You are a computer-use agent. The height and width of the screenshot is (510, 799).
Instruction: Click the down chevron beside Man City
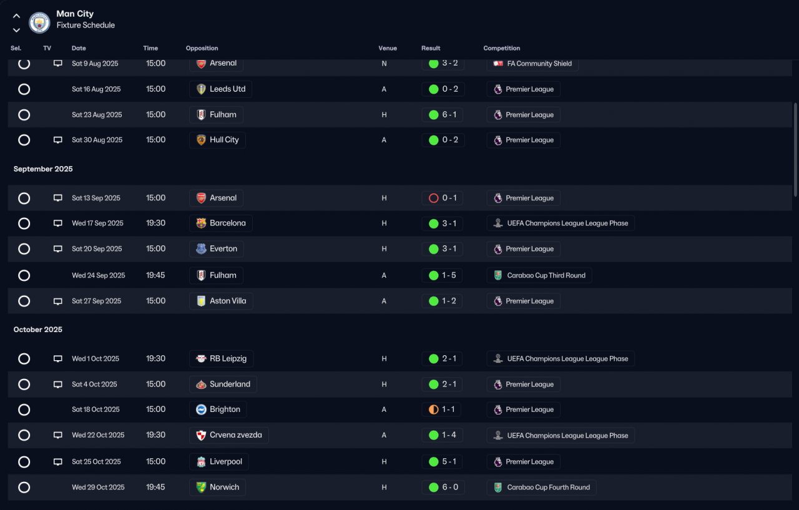point(16,30)
